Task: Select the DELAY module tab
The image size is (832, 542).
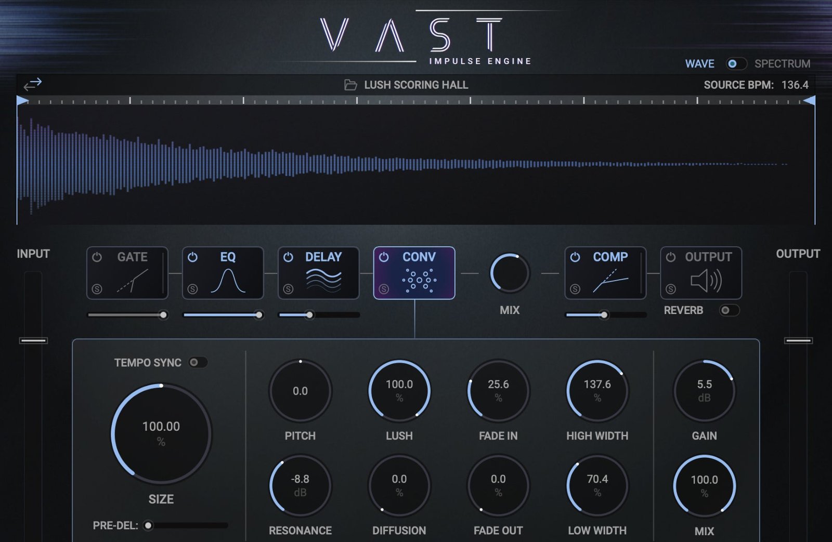Action: point(319,273)
